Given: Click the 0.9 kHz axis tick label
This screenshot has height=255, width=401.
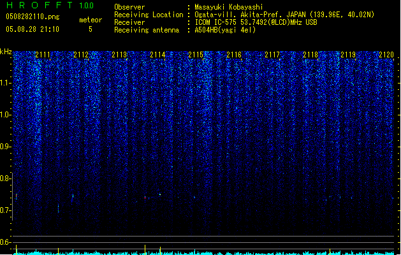Looking at the screenshot, I should [x=6, y=147].
